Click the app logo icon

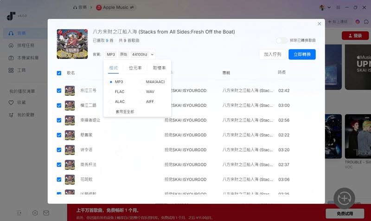pos(11,16)
